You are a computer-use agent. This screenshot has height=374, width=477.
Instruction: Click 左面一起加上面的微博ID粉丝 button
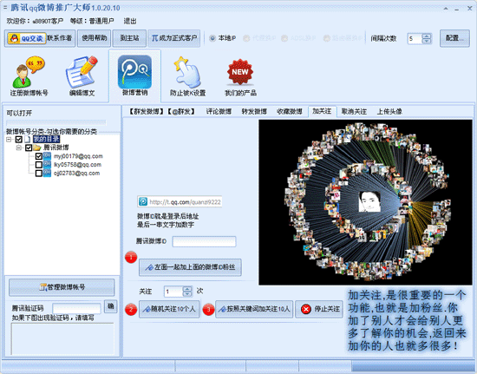click(190, 267)
